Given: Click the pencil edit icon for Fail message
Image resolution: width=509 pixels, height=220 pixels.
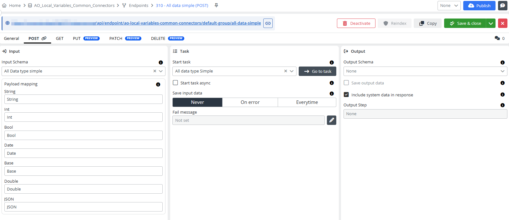Looking at the screenshot, I should (x=331, y=120).
